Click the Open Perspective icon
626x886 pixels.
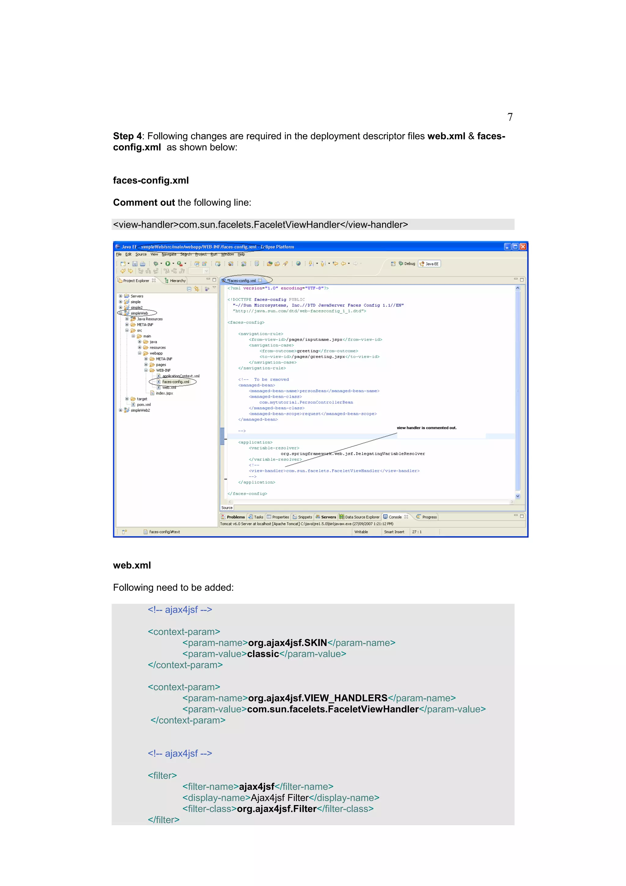(x=393, y=264)
